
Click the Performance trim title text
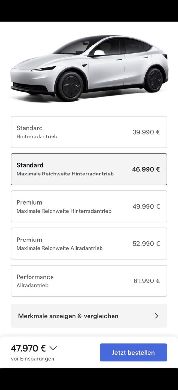[35, 277]
